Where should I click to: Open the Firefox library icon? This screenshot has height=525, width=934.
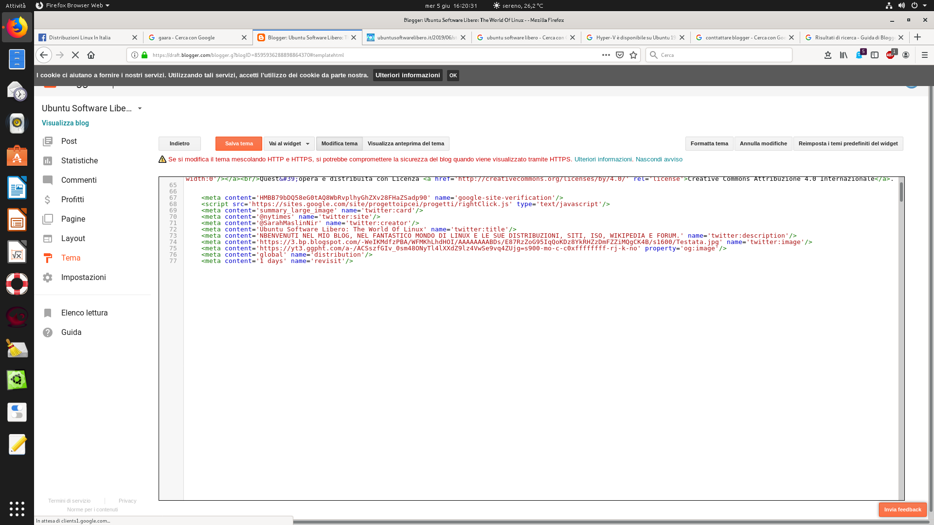[844, 55]
